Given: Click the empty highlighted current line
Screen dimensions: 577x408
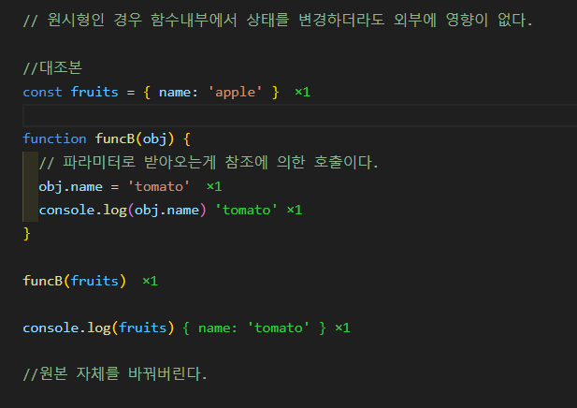Looking at the screenshot, I should tap(299, 115).
